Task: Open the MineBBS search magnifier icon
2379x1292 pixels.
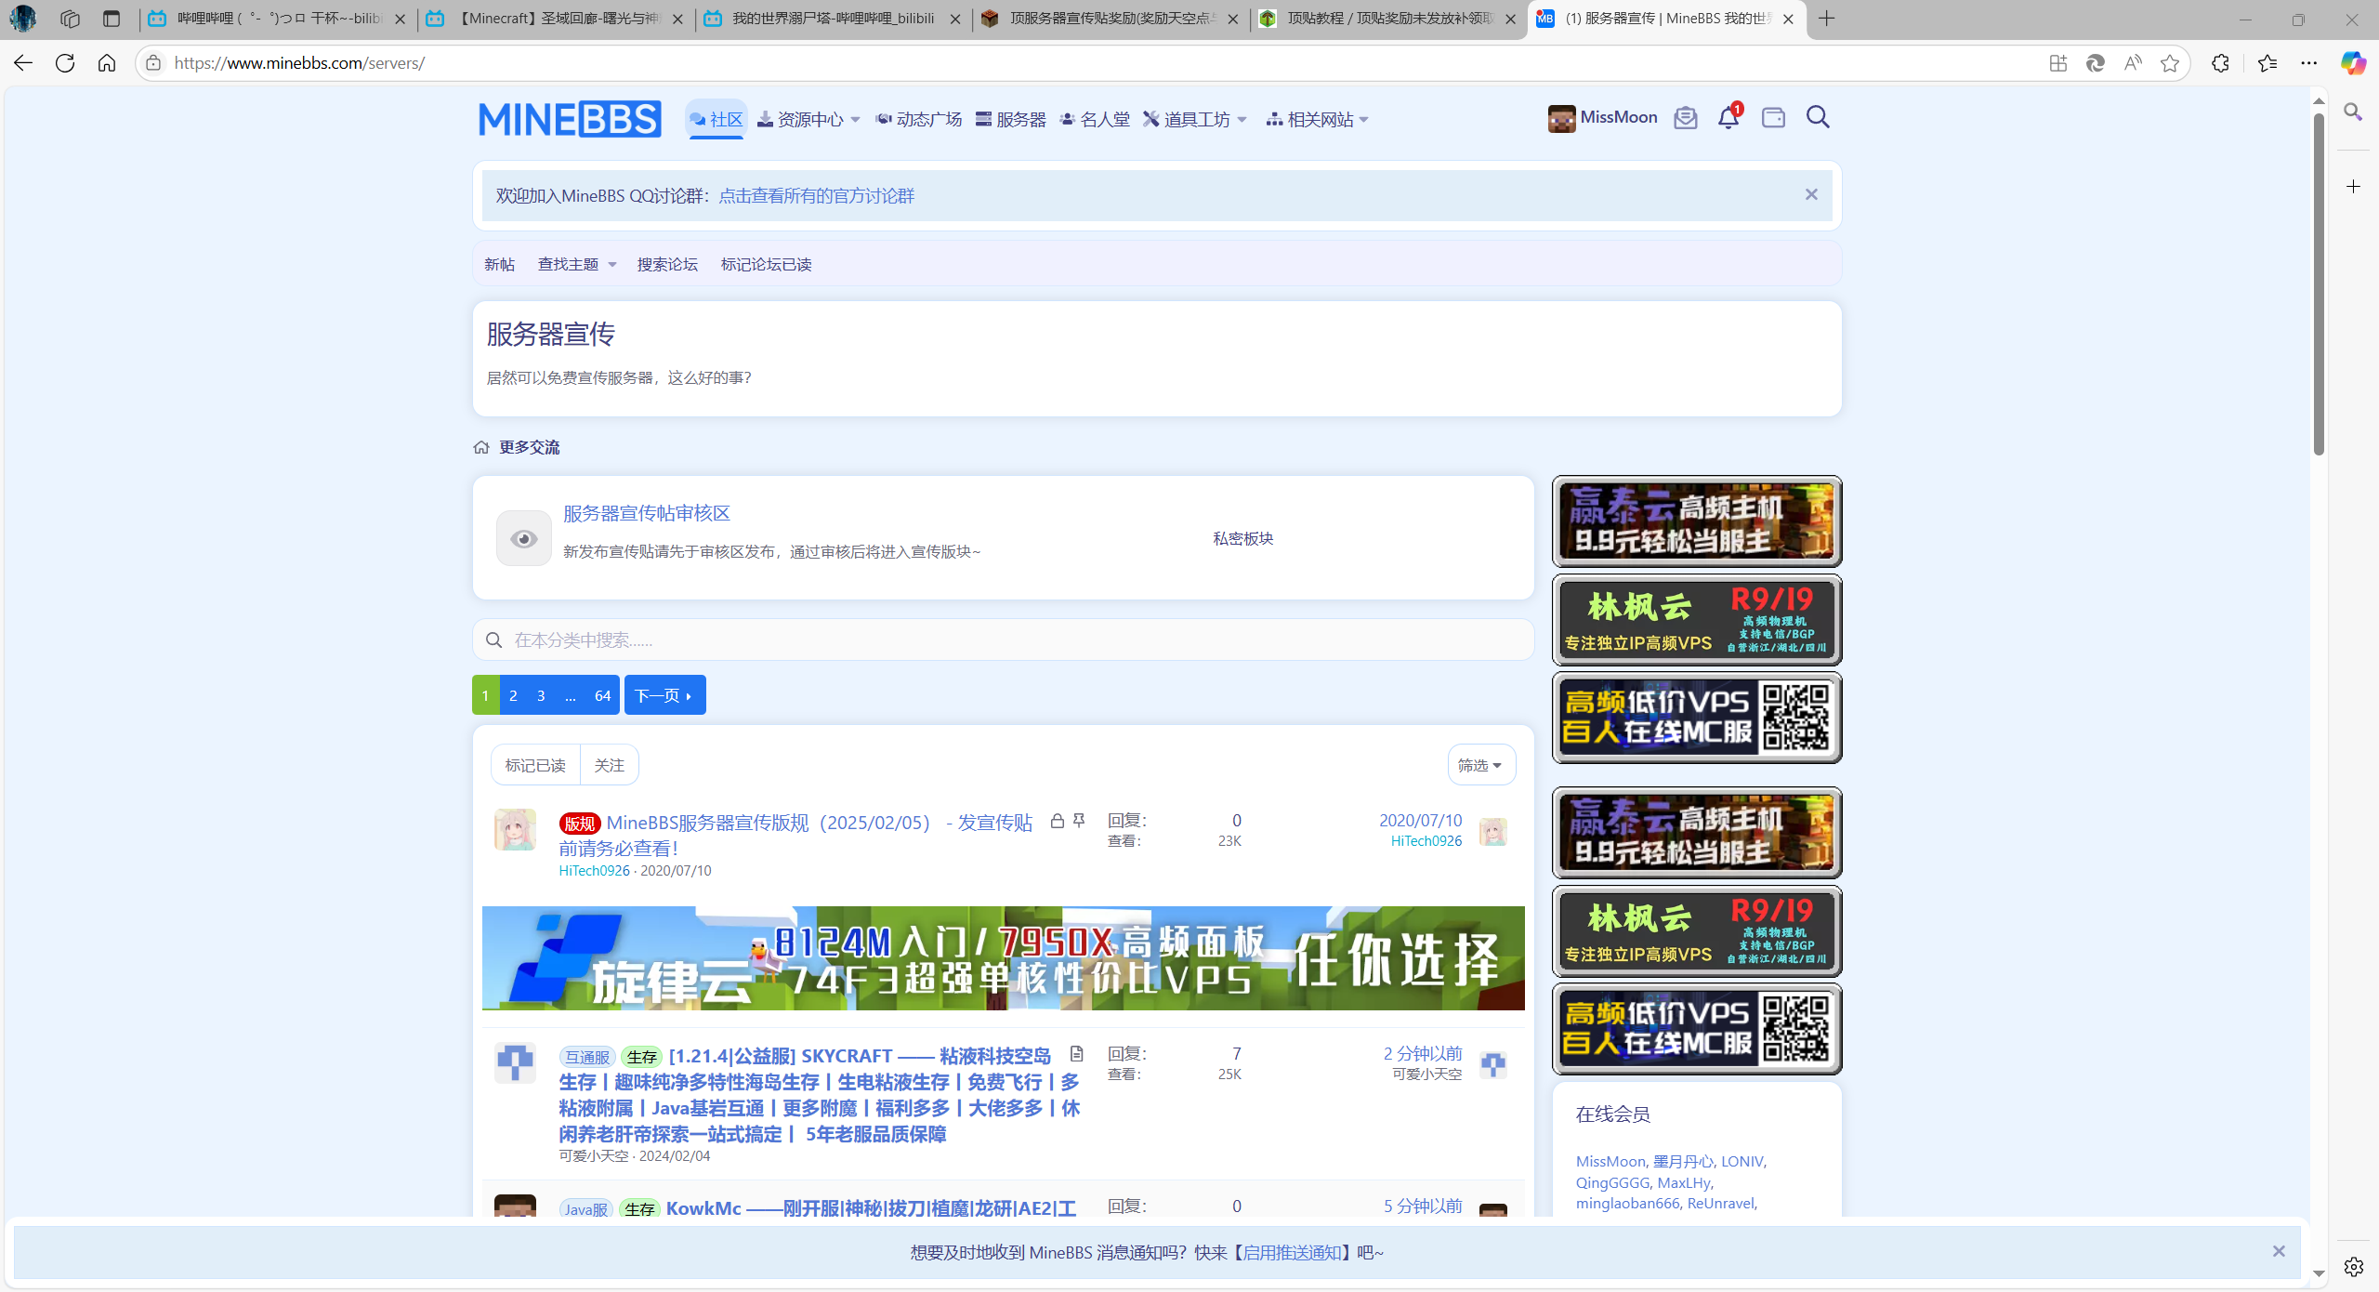Action: (x=1818, y=117)
